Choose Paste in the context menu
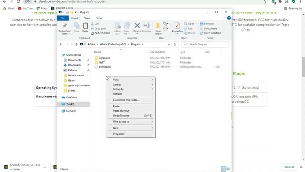305x172 pixels. (x=131, y=106)
